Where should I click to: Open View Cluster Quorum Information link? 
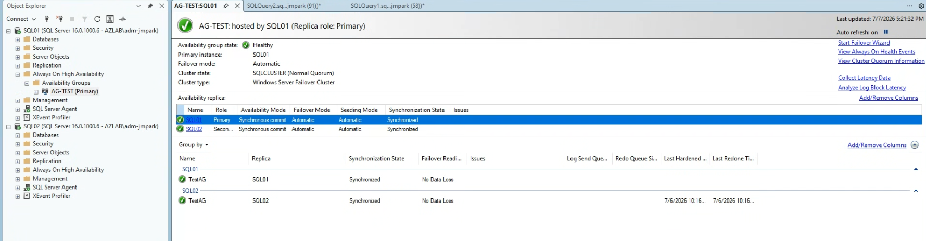[881, 61]
